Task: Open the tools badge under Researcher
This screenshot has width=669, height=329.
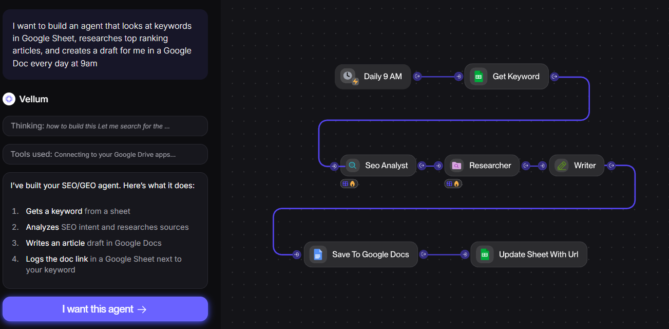Action: coord(453,184)
